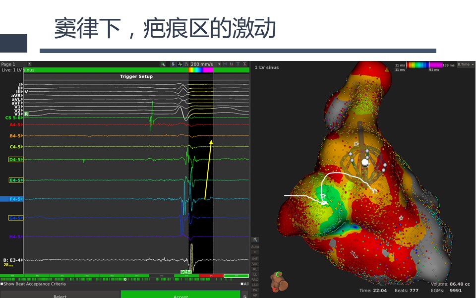Click the hammer tool icon above Auto

click(x=255, y=239)
